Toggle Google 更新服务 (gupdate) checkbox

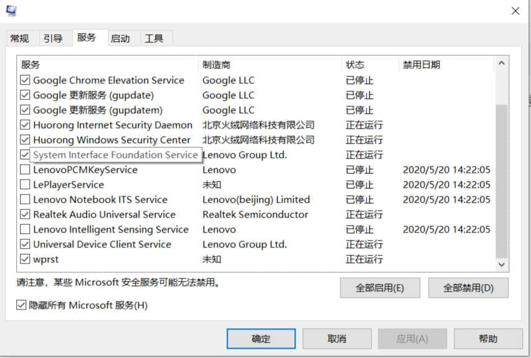click(x=25, y=95)
